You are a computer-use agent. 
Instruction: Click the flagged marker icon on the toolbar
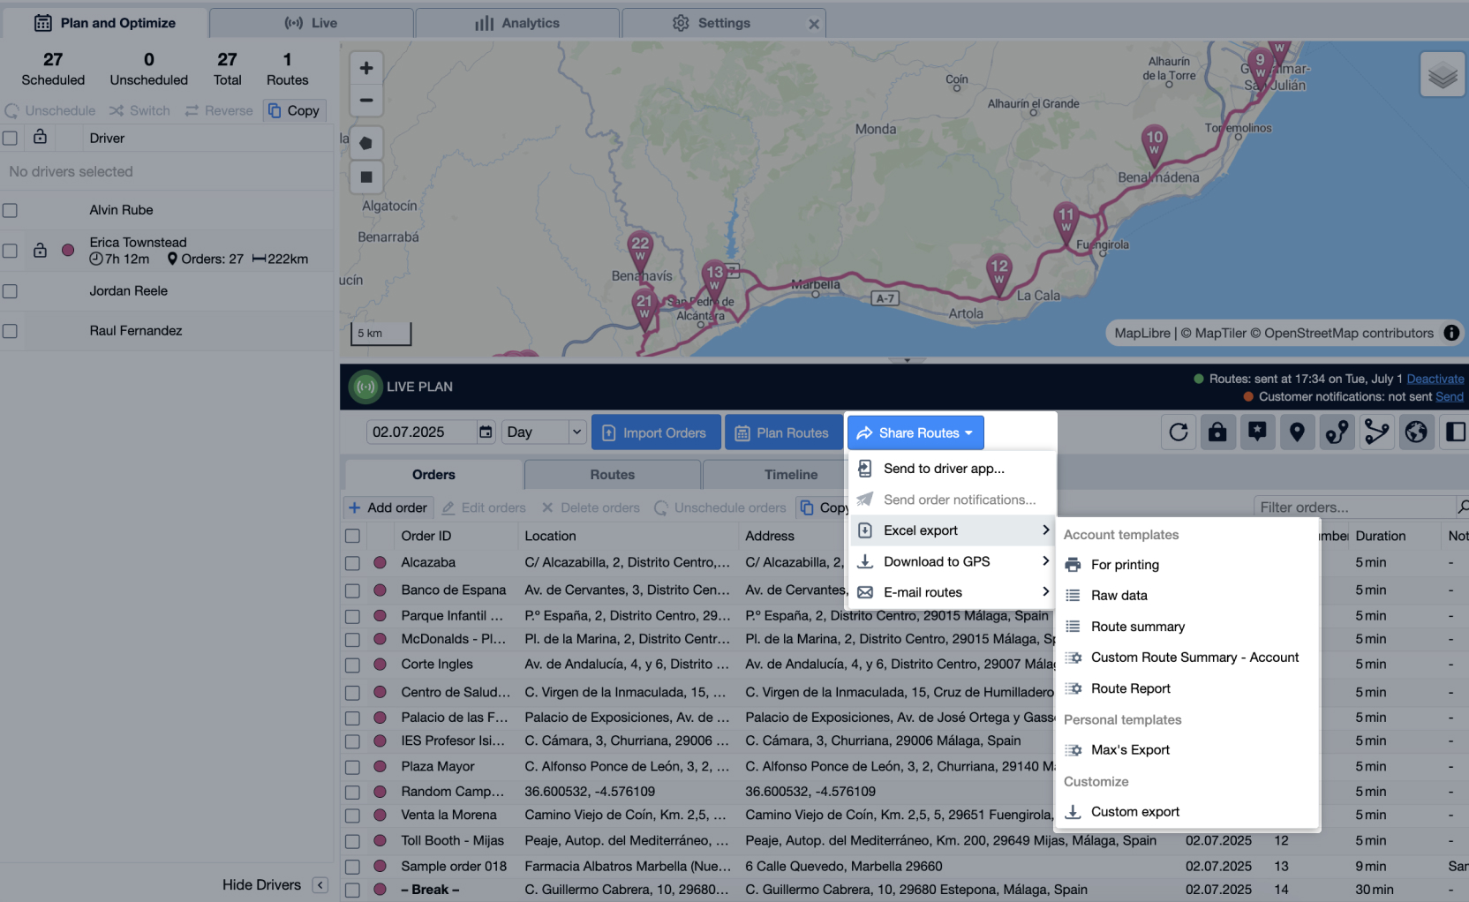coord(1257,432)
